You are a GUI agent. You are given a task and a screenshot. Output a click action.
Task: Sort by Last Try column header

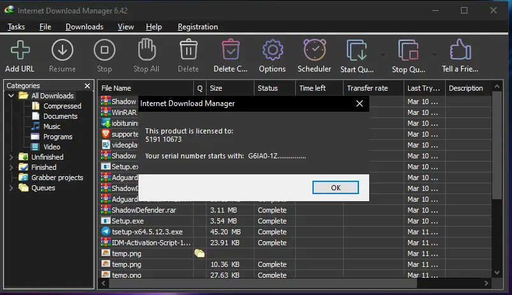pyautogui.click(x=425, y=88)
